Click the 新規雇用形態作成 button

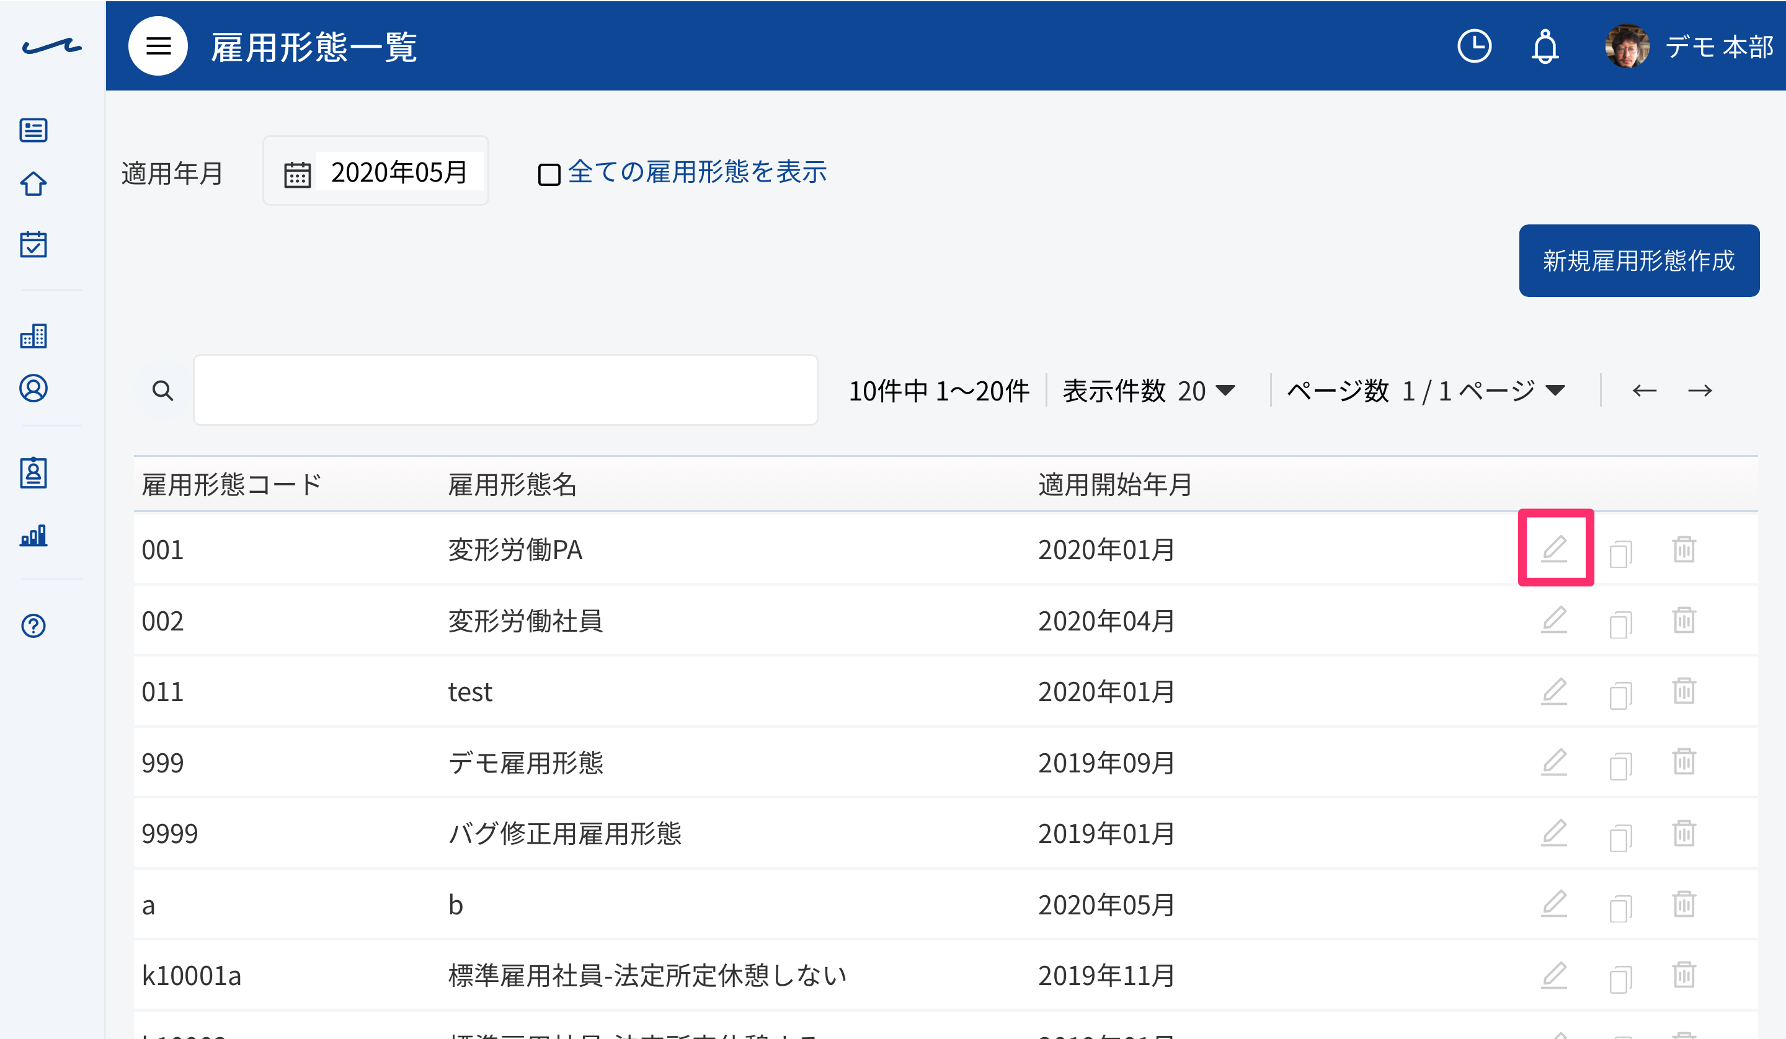pos(1638,261)
